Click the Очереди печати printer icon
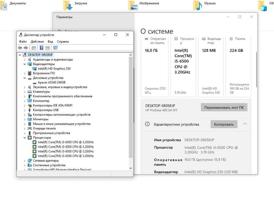The width and height of the screenshot is (274, 206). click(x=30, y=128)
